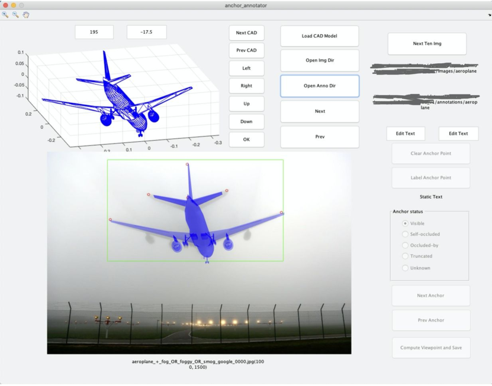Screen dimensions: 492x386
Task: Click the first Edit Text field
Action: point(406,134)
